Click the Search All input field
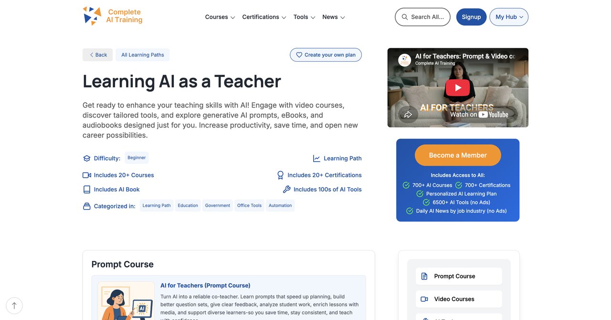This screenshot has height=320, width=611. pyautogui.click(x=422, y=17)
